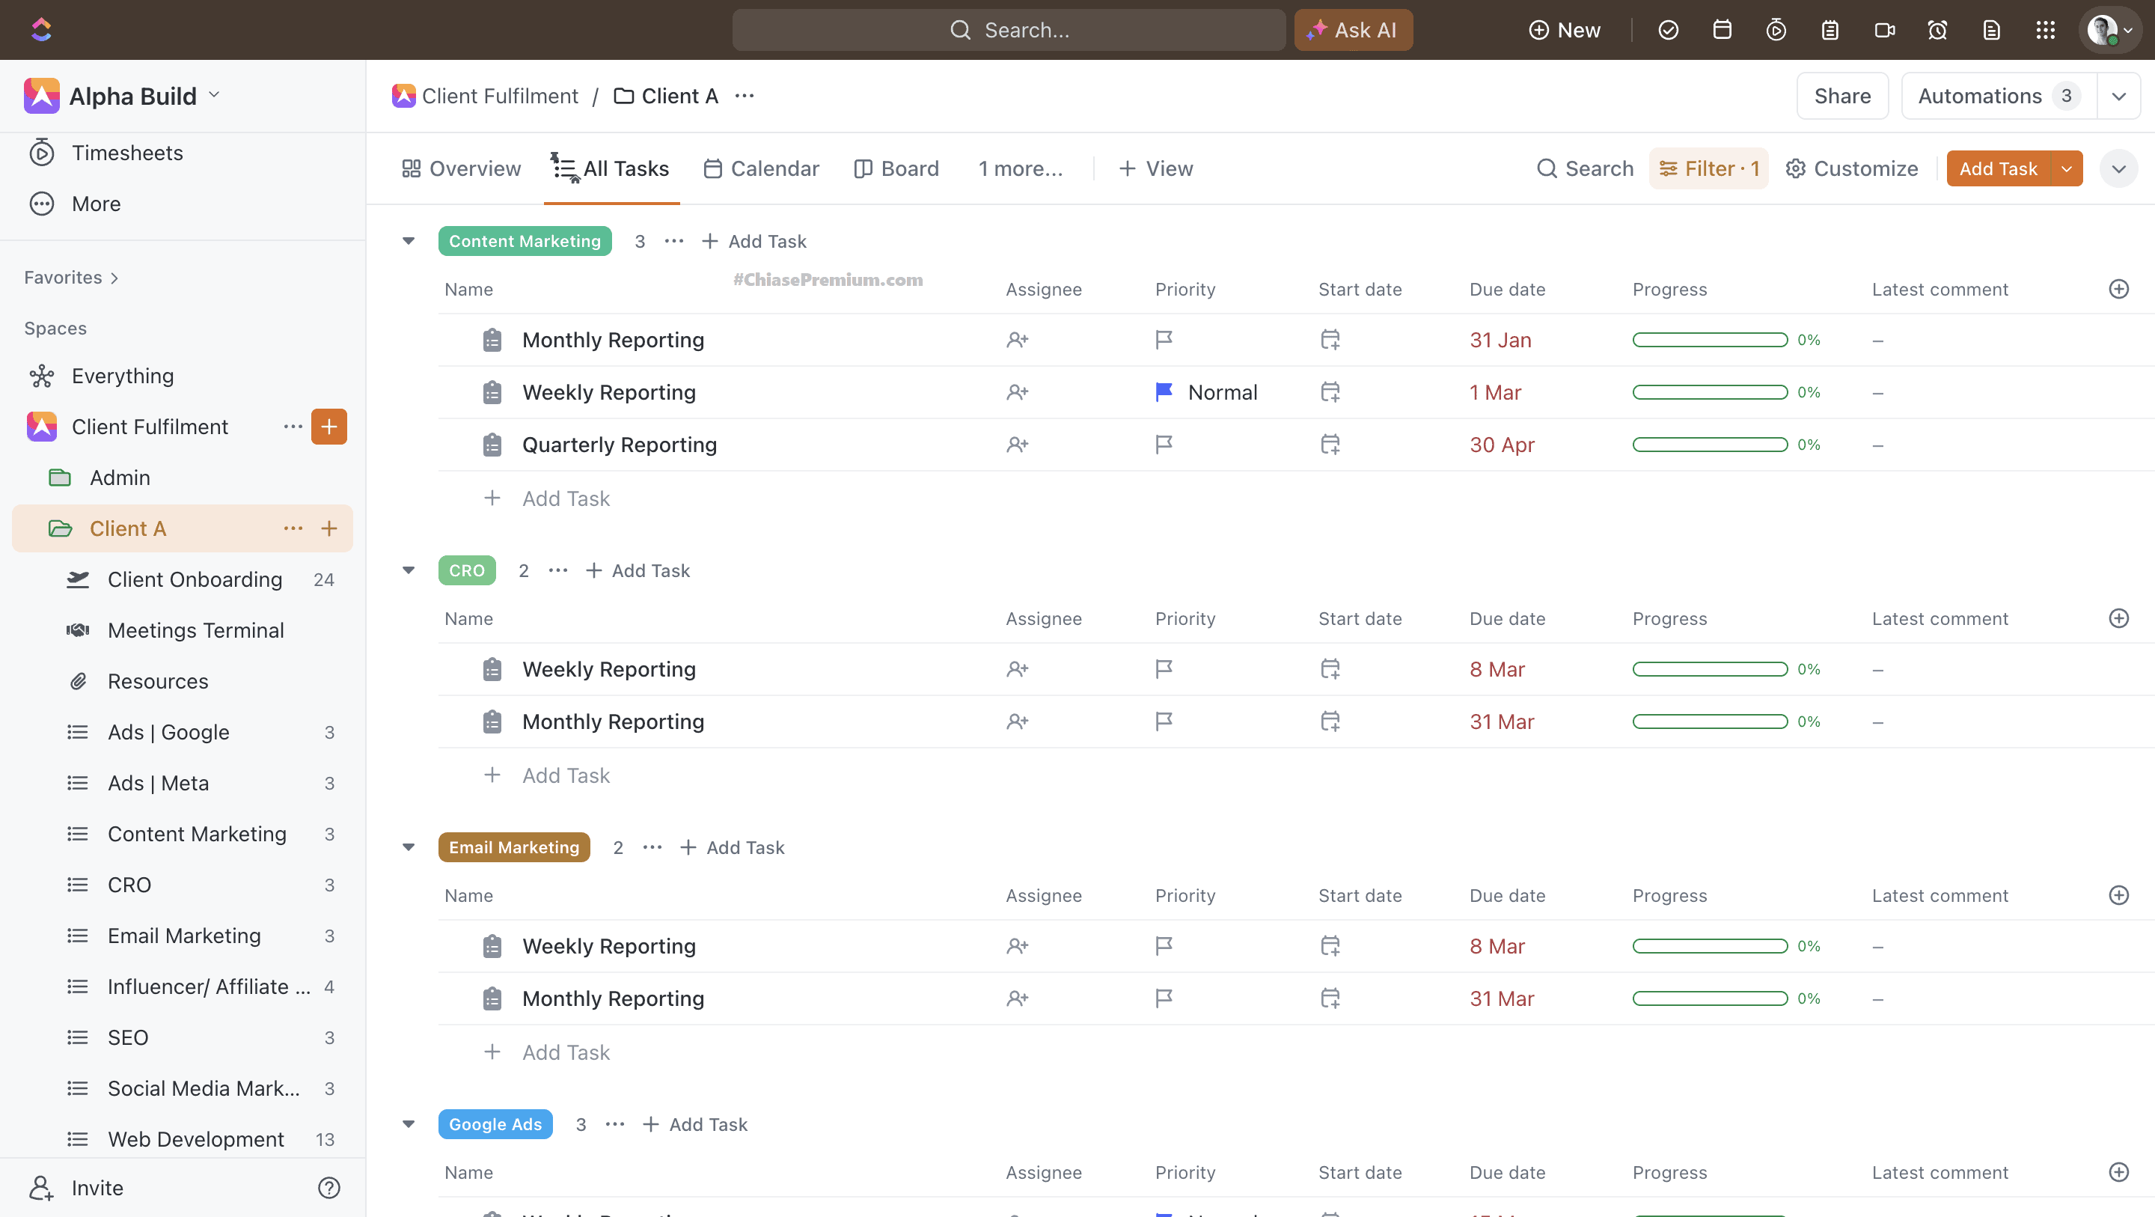
Task: Open the Calendar icon in top bar
Action: [1723, 29]
